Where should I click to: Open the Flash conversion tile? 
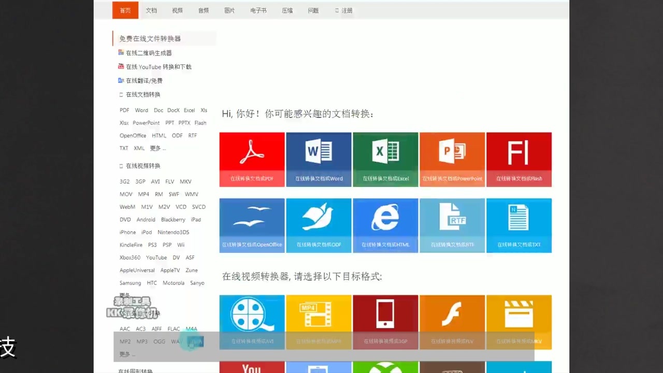click(519, 160)
